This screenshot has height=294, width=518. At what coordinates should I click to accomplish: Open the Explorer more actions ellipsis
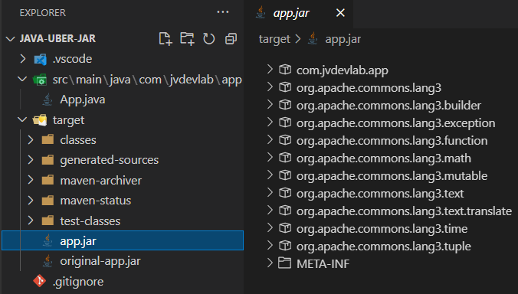[223, 12]
